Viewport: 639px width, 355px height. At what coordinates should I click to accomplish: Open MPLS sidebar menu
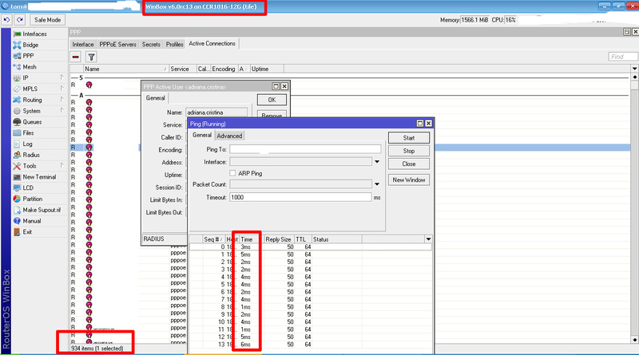pos(30,89)
